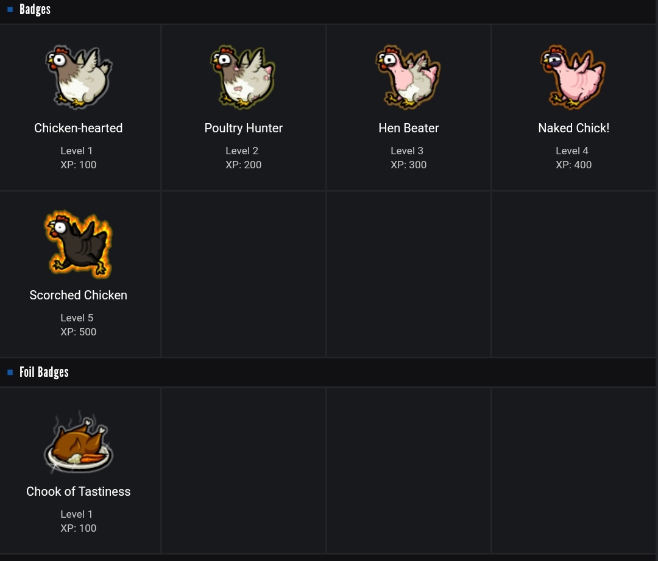
Task: Click the blue square beside Foil Badges
Action: 10,372
